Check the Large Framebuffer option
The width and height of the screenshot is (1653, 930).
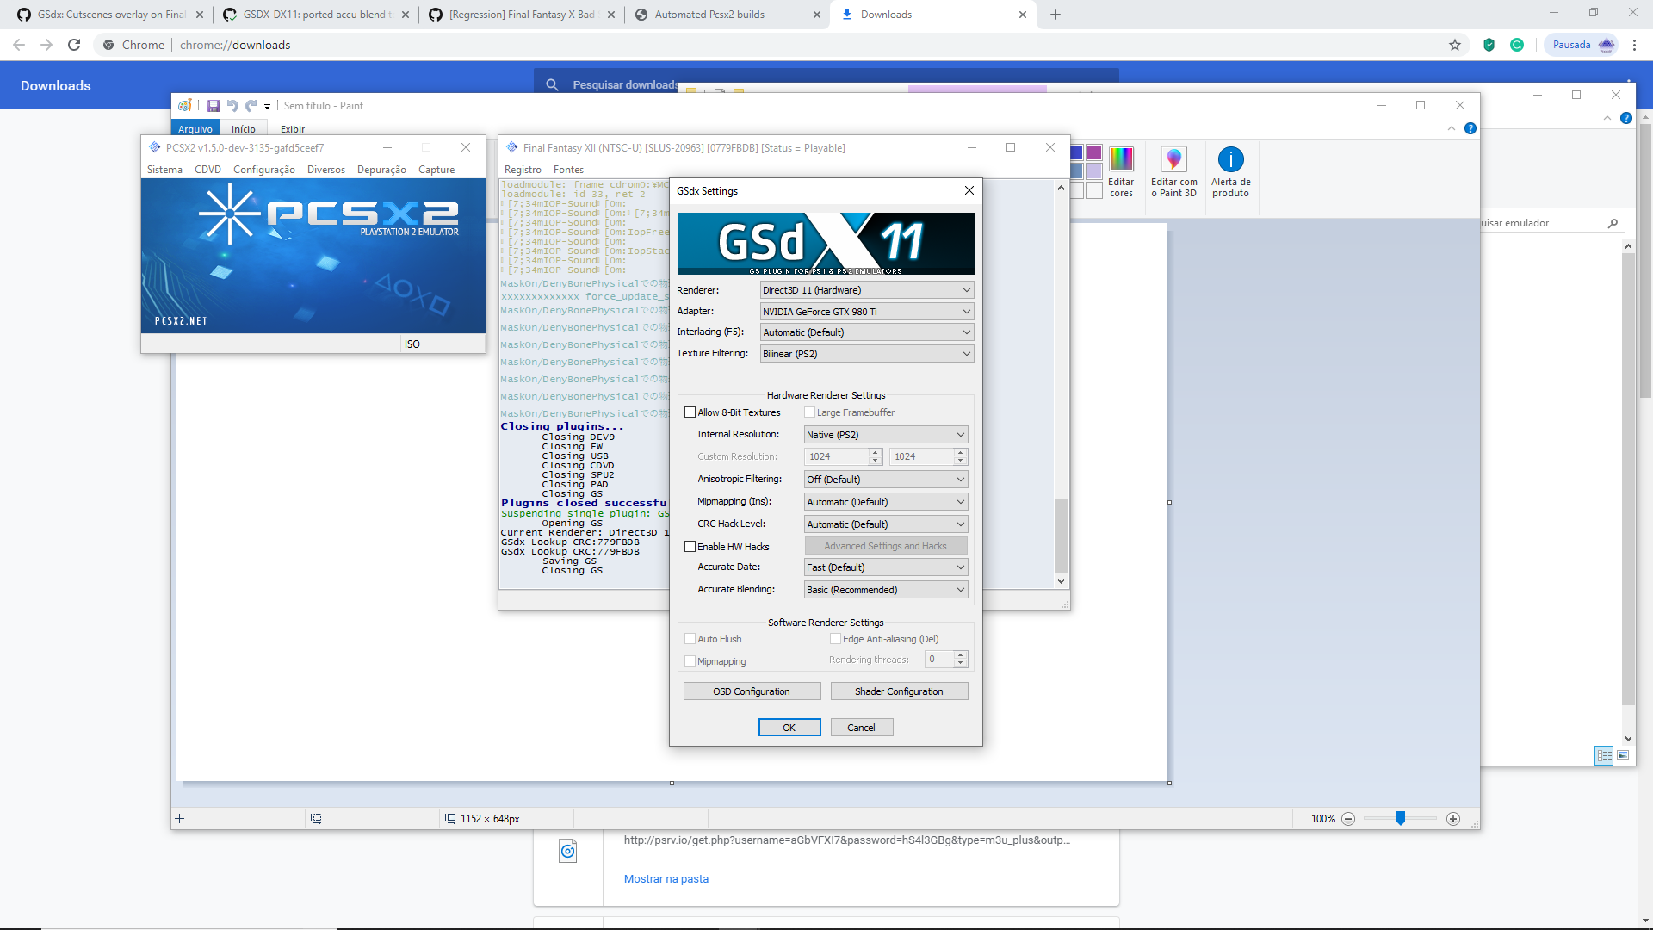810,412
